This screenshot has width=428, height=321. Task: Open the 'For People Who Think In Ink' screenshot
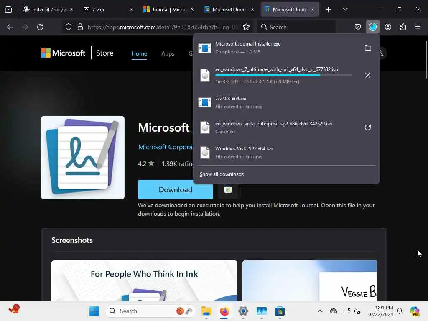(144, 280)
